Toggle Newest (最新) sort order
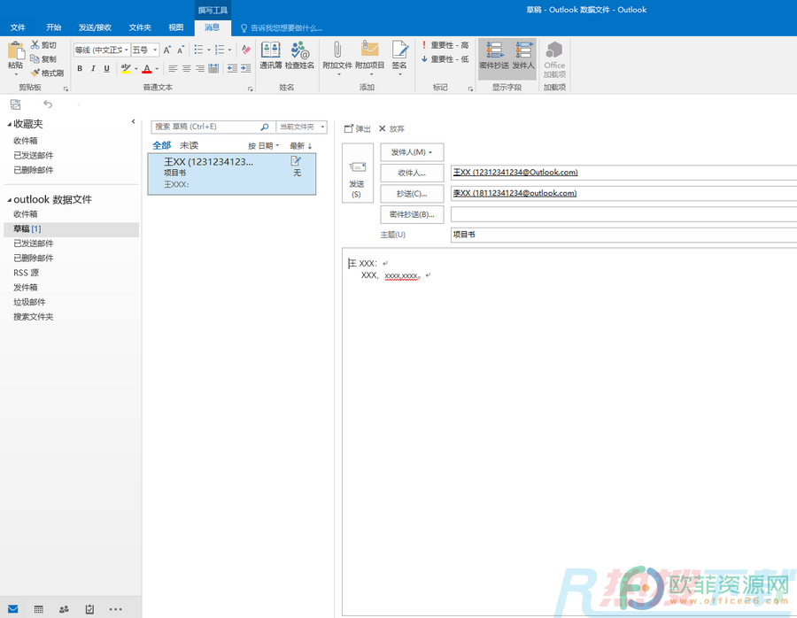Screen dimensions: 797x618 (300, 146)
